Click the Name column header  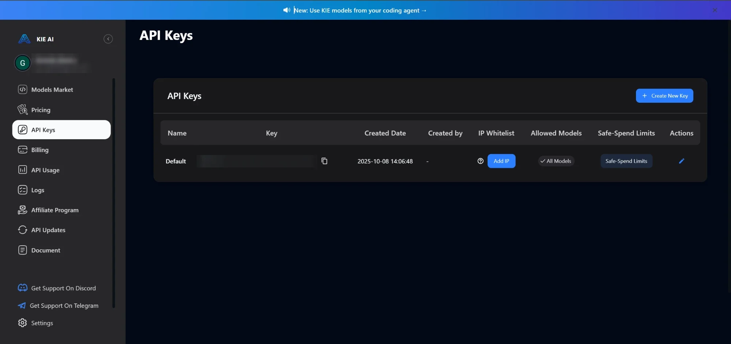coord(177,133)
